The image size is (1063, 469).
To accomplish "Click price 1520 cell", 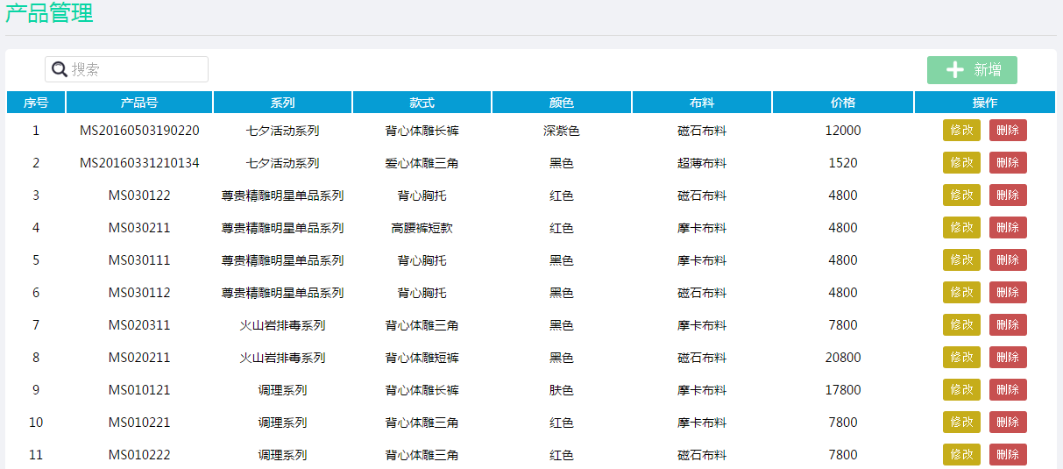I will coord(843,163).
